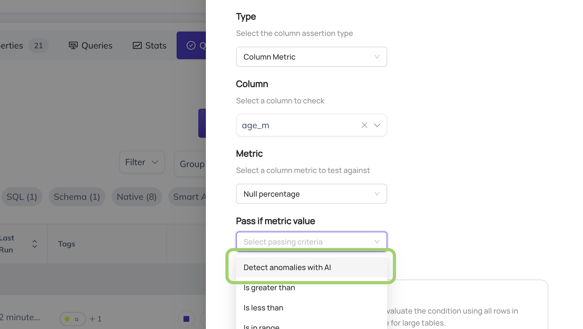Select Detect anomalies with AI option
The height and width of the screenshot is (329, 583).
click(x=287, y=268)
